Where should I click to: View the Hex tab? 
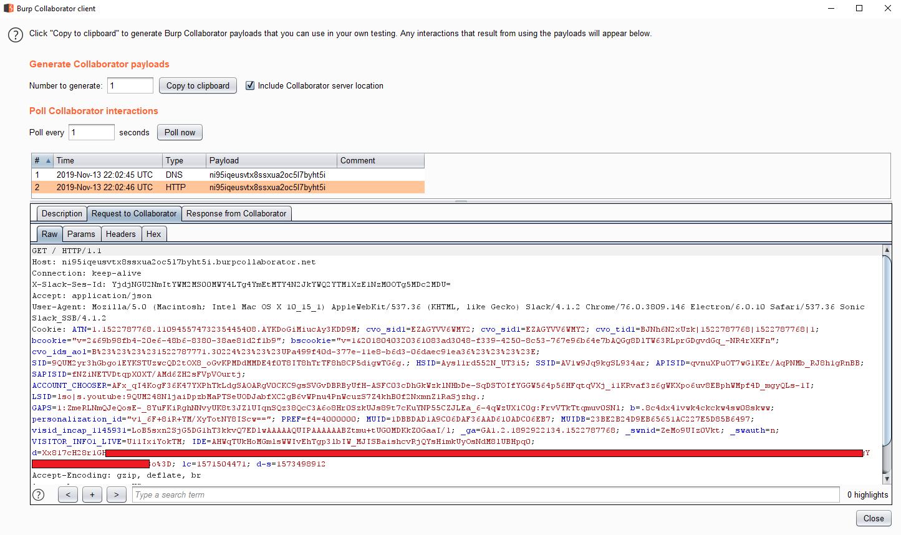point(154,234)
